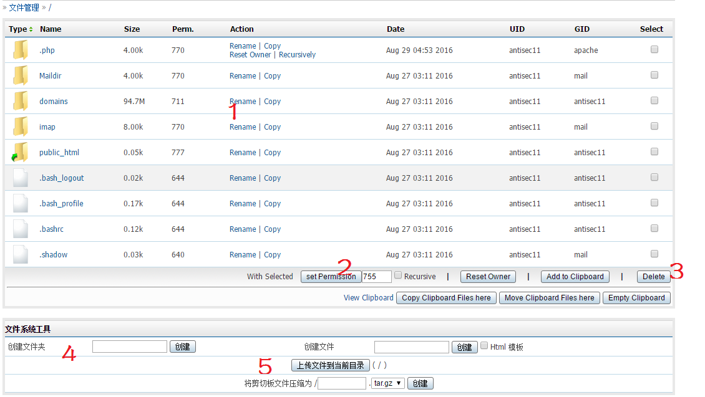Click the Maildir folder icon
Screen dimensions: 705x397
[x=21, y=75]
